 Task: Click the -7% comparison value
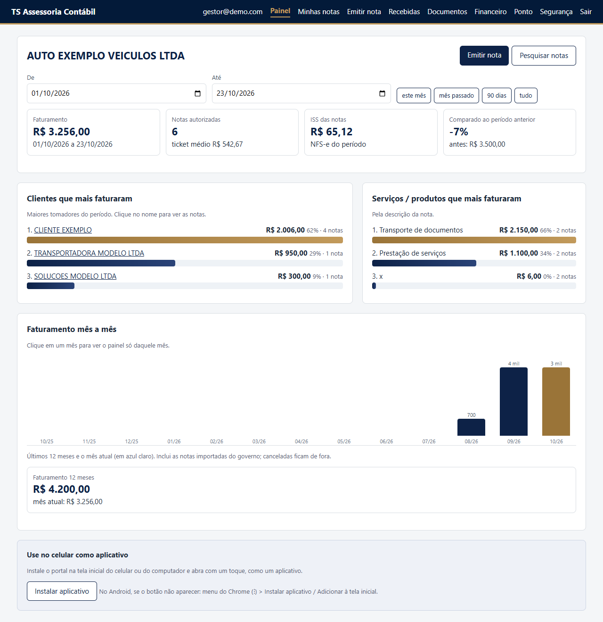[x=458, y=132]
